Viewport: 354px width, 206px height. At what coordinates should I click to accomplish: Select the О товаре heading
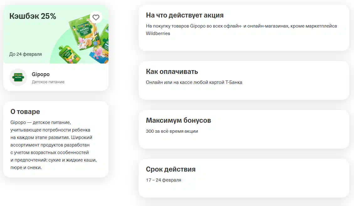25,112
